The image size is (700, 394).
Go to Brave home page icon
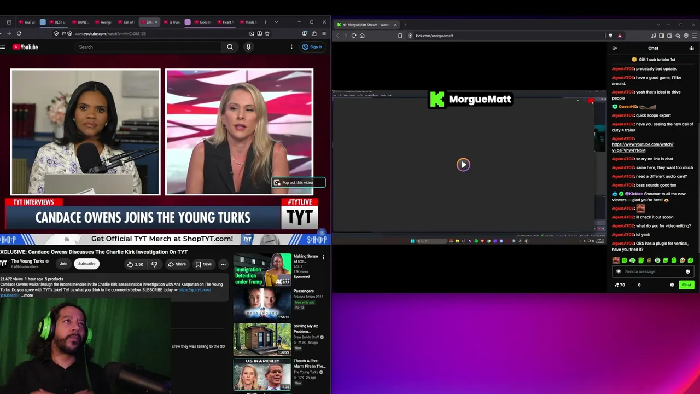[362, 36]
